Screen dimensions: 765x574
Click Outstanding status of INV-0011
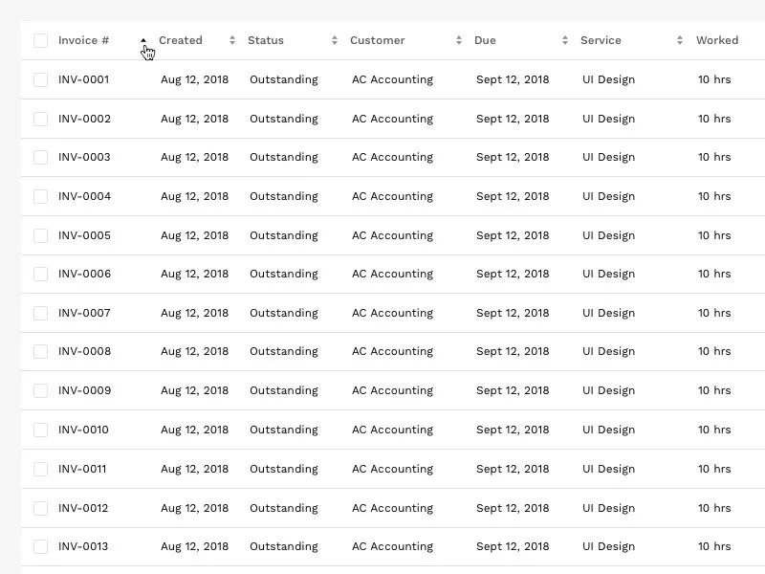pyautogui.click(x=284, y=469)
